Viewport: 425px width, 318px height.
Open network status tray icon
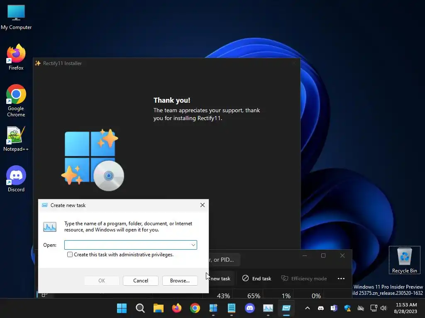pyautogui.click(x=374, y=308)
